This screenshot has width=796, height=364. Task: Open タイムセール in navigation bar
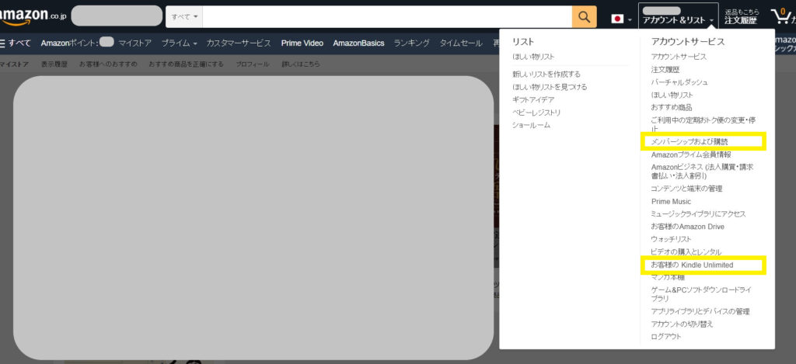tap(461, 43)
